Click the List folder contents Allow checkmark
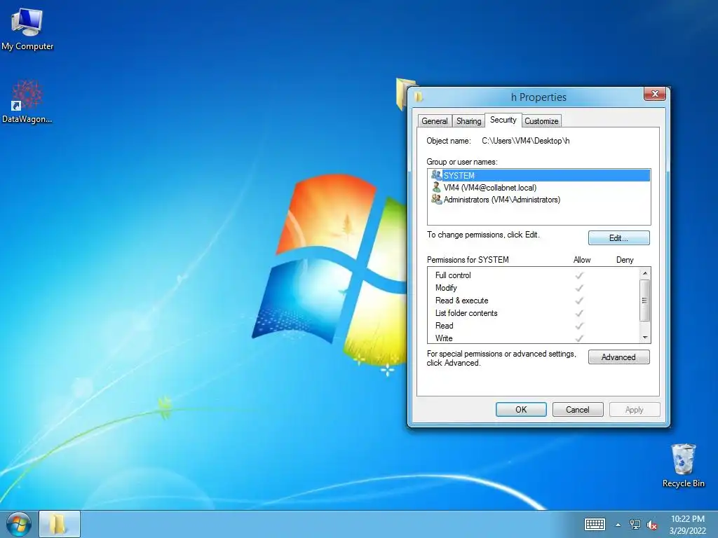718x538 pixels. point(579,313)
